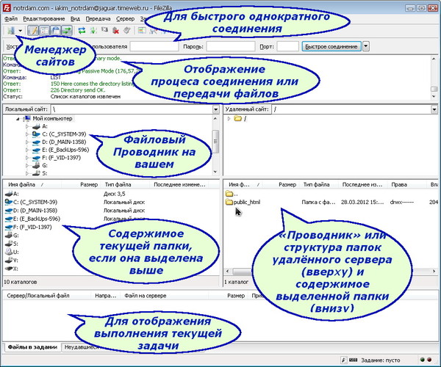Sort local list by Размер column
This screenshot has width=441, height=367.
pyautogui.click(x=89, y=184)
